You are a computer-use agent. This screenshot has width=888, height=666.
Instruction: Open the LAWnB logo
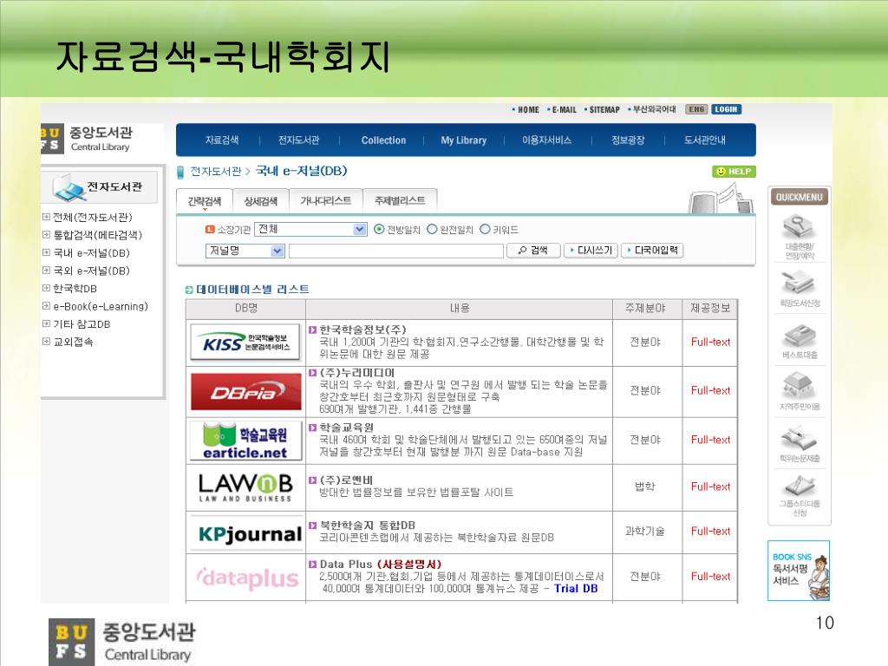pyautogui.click(x=245, y=487)
